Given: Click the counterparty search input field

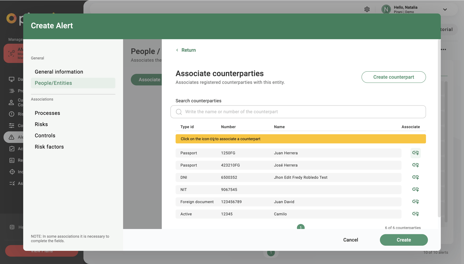Looking at the screenshot, I should 298,112.
